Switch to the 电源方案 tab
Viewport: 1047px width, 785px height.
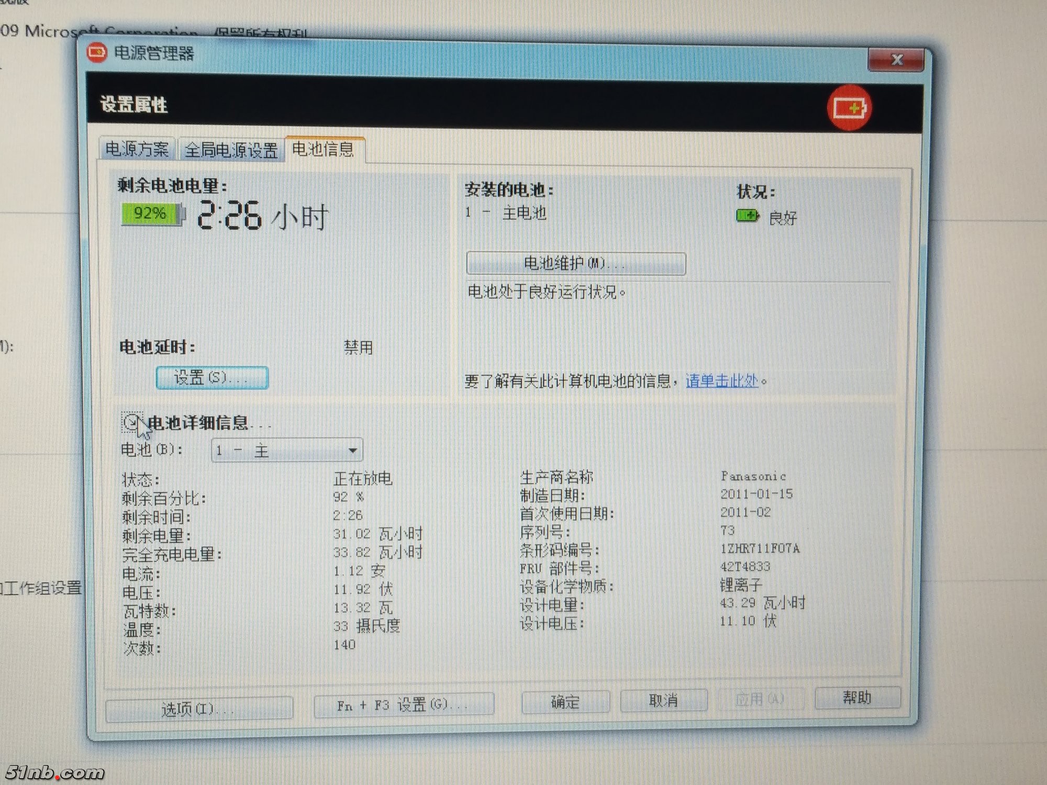[137, 150]
